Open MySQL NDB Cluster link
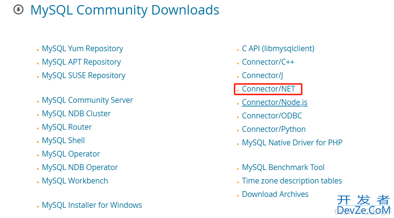Screen dimensions: 394x218 point(76,114)
